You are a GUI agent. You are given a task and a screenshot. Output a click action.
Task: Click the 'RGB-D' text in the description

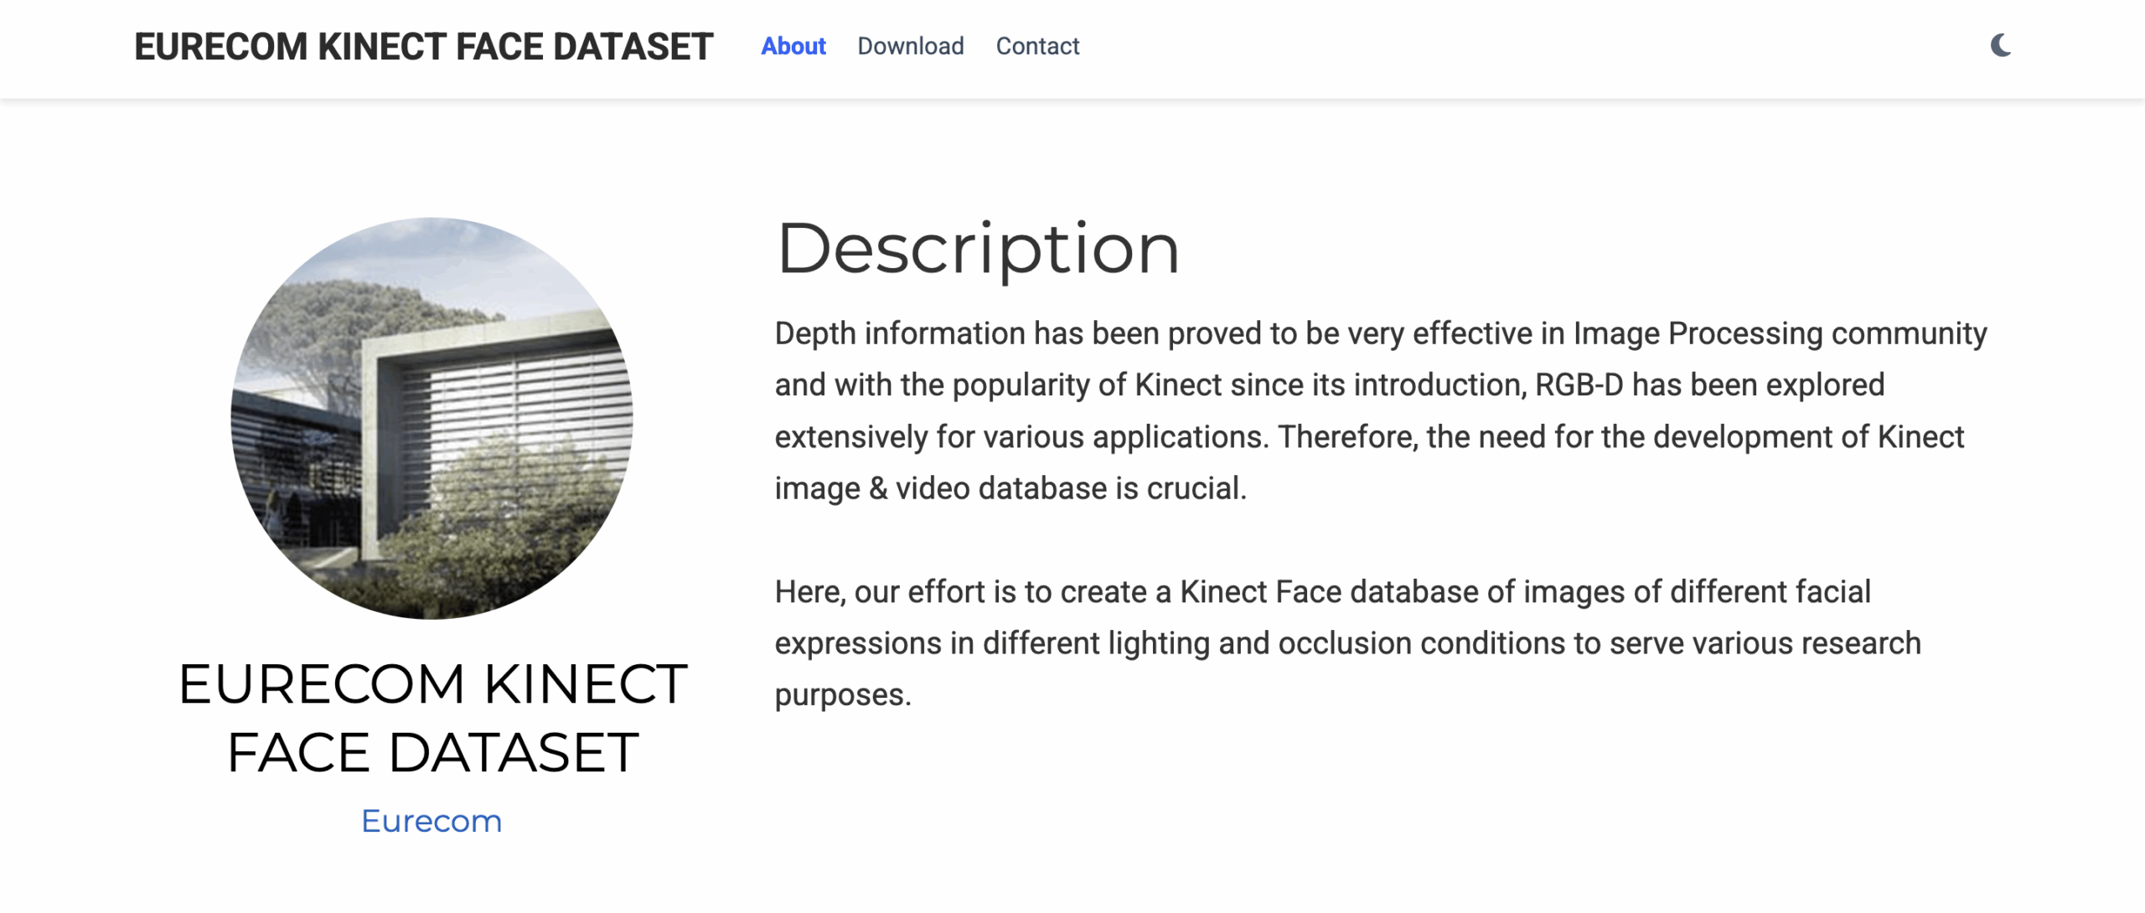pyautogui.click(x=1579, y=385)
